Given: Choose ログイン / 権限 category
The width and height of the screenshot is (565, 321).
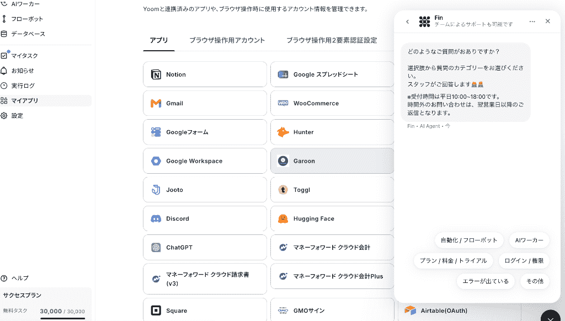Looking at the screenshot, I should [x=524, y=261].
